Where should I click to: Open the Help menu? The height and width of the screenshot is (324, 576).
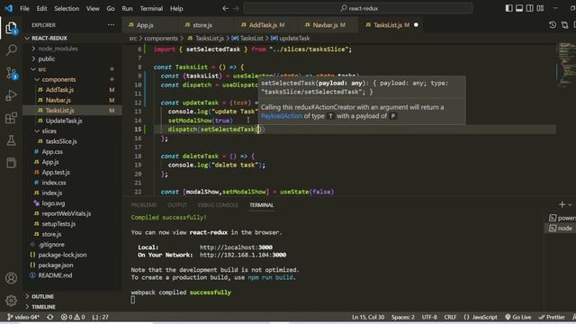176,8
